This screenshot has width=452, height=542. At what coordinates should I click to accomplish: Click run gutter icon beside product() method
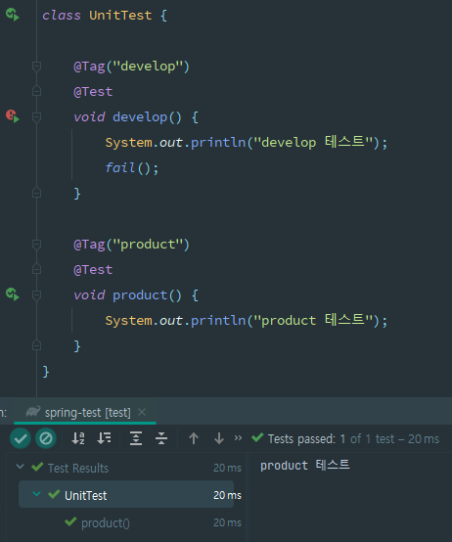pyautogui.click(x=13, y=294)
